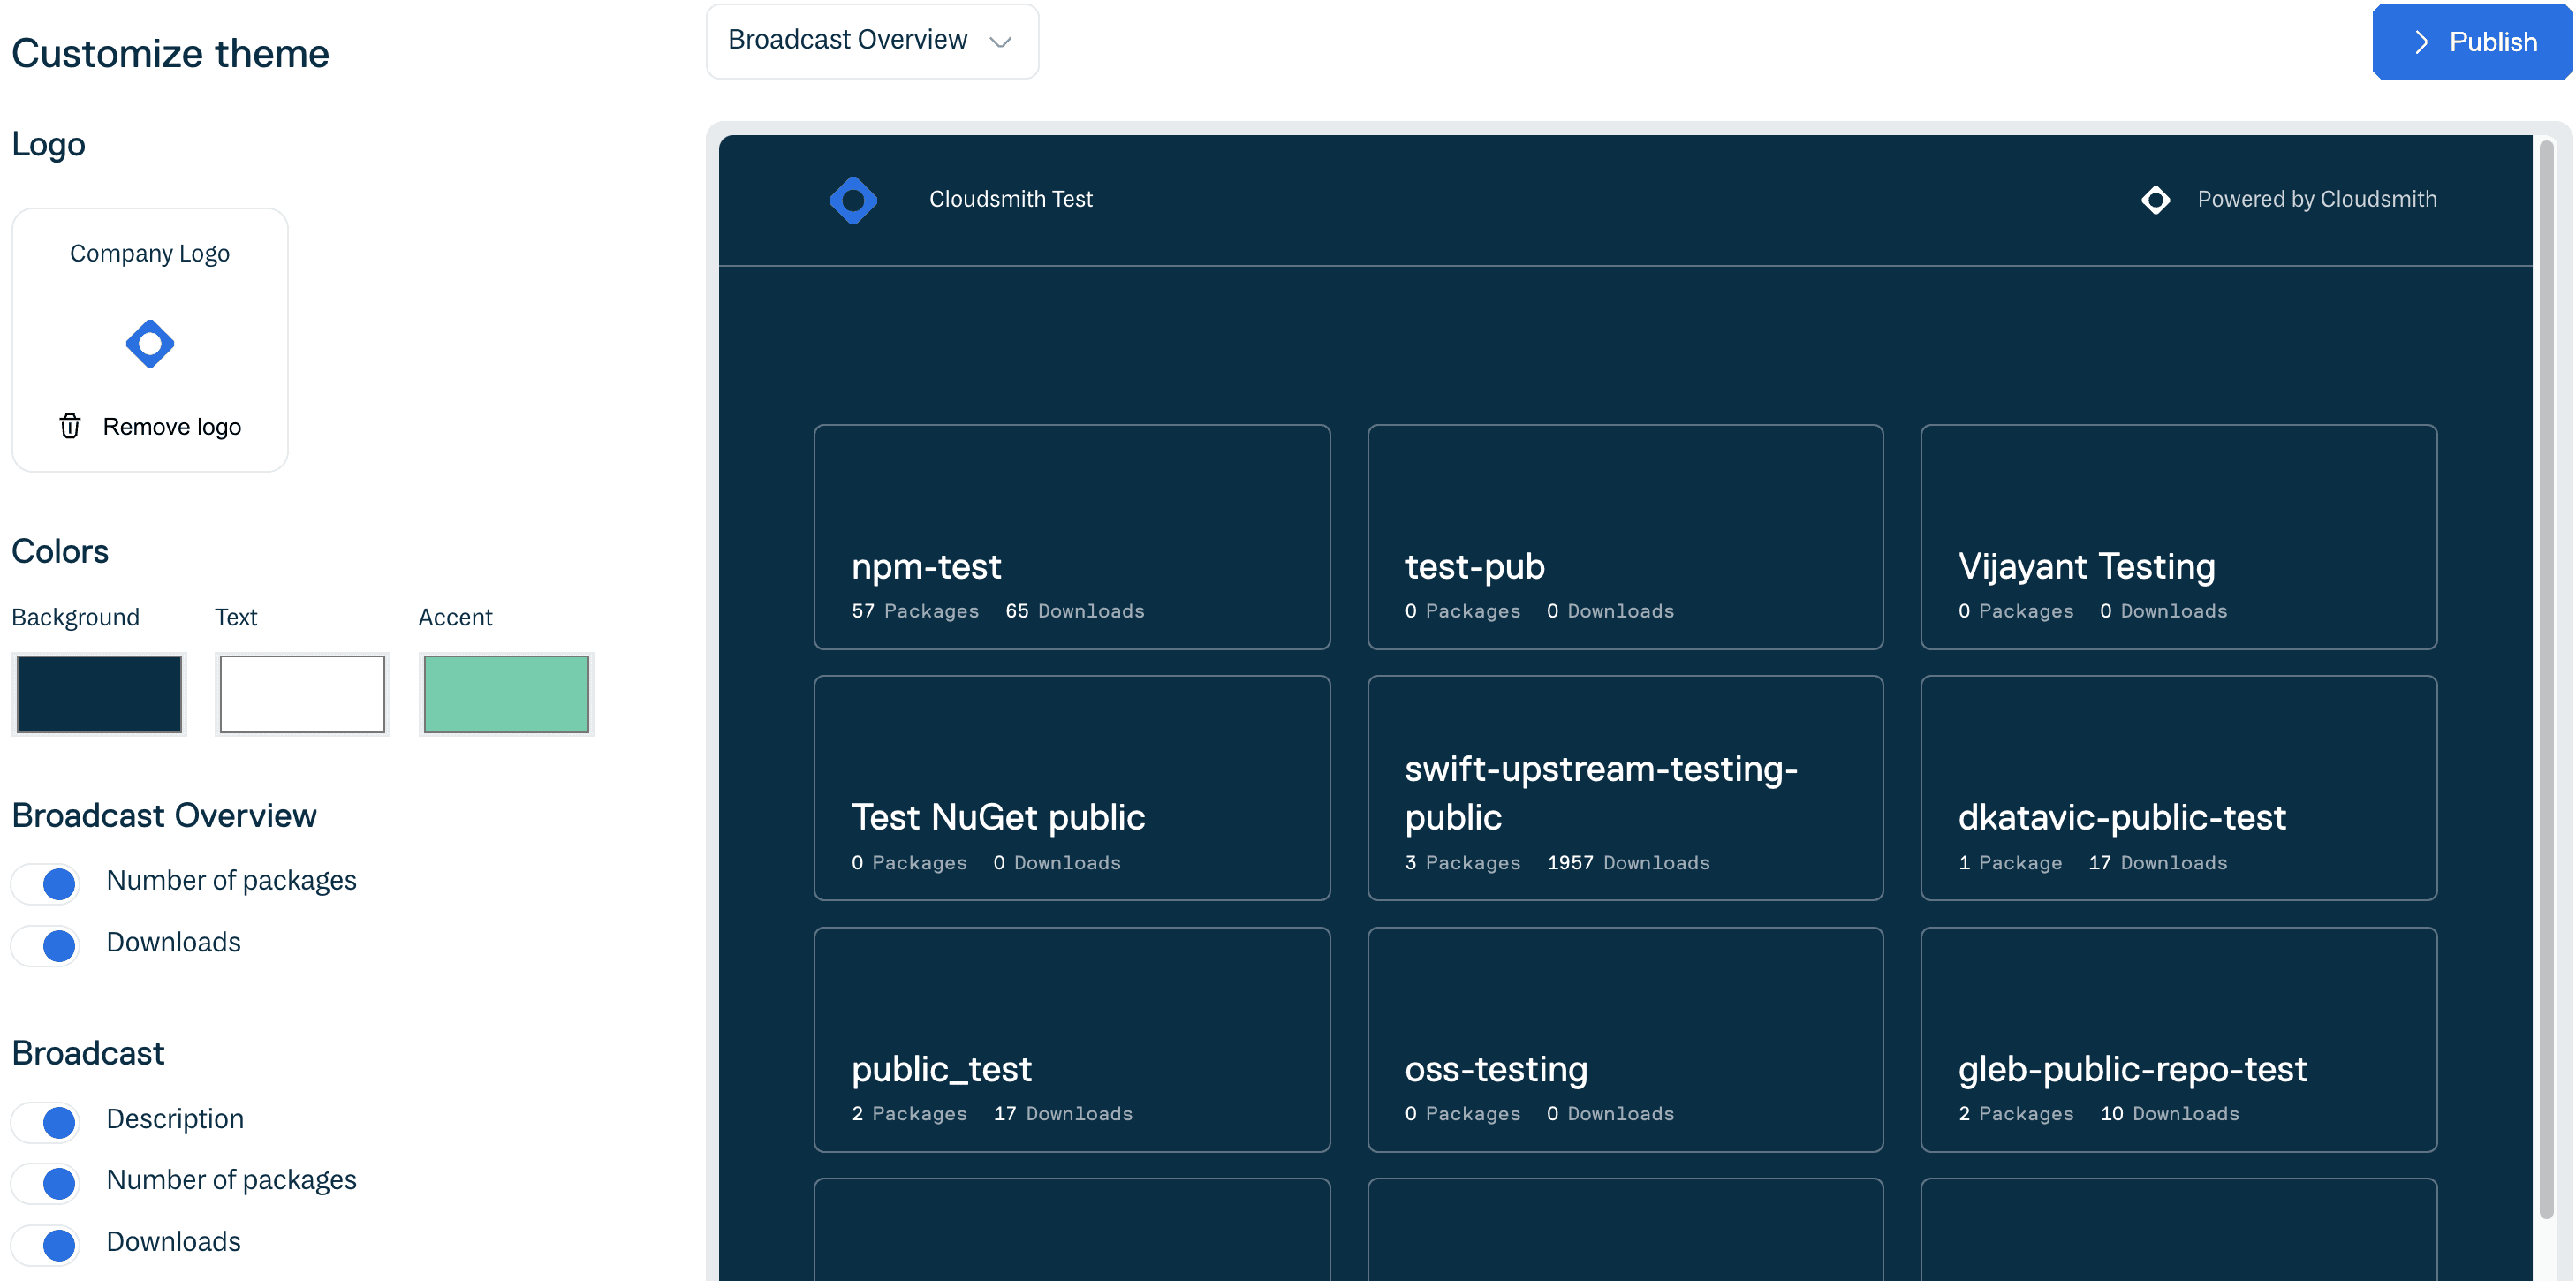
Task: Turn off Broadcast Number of packages switch
Action: pos(46,1182)
